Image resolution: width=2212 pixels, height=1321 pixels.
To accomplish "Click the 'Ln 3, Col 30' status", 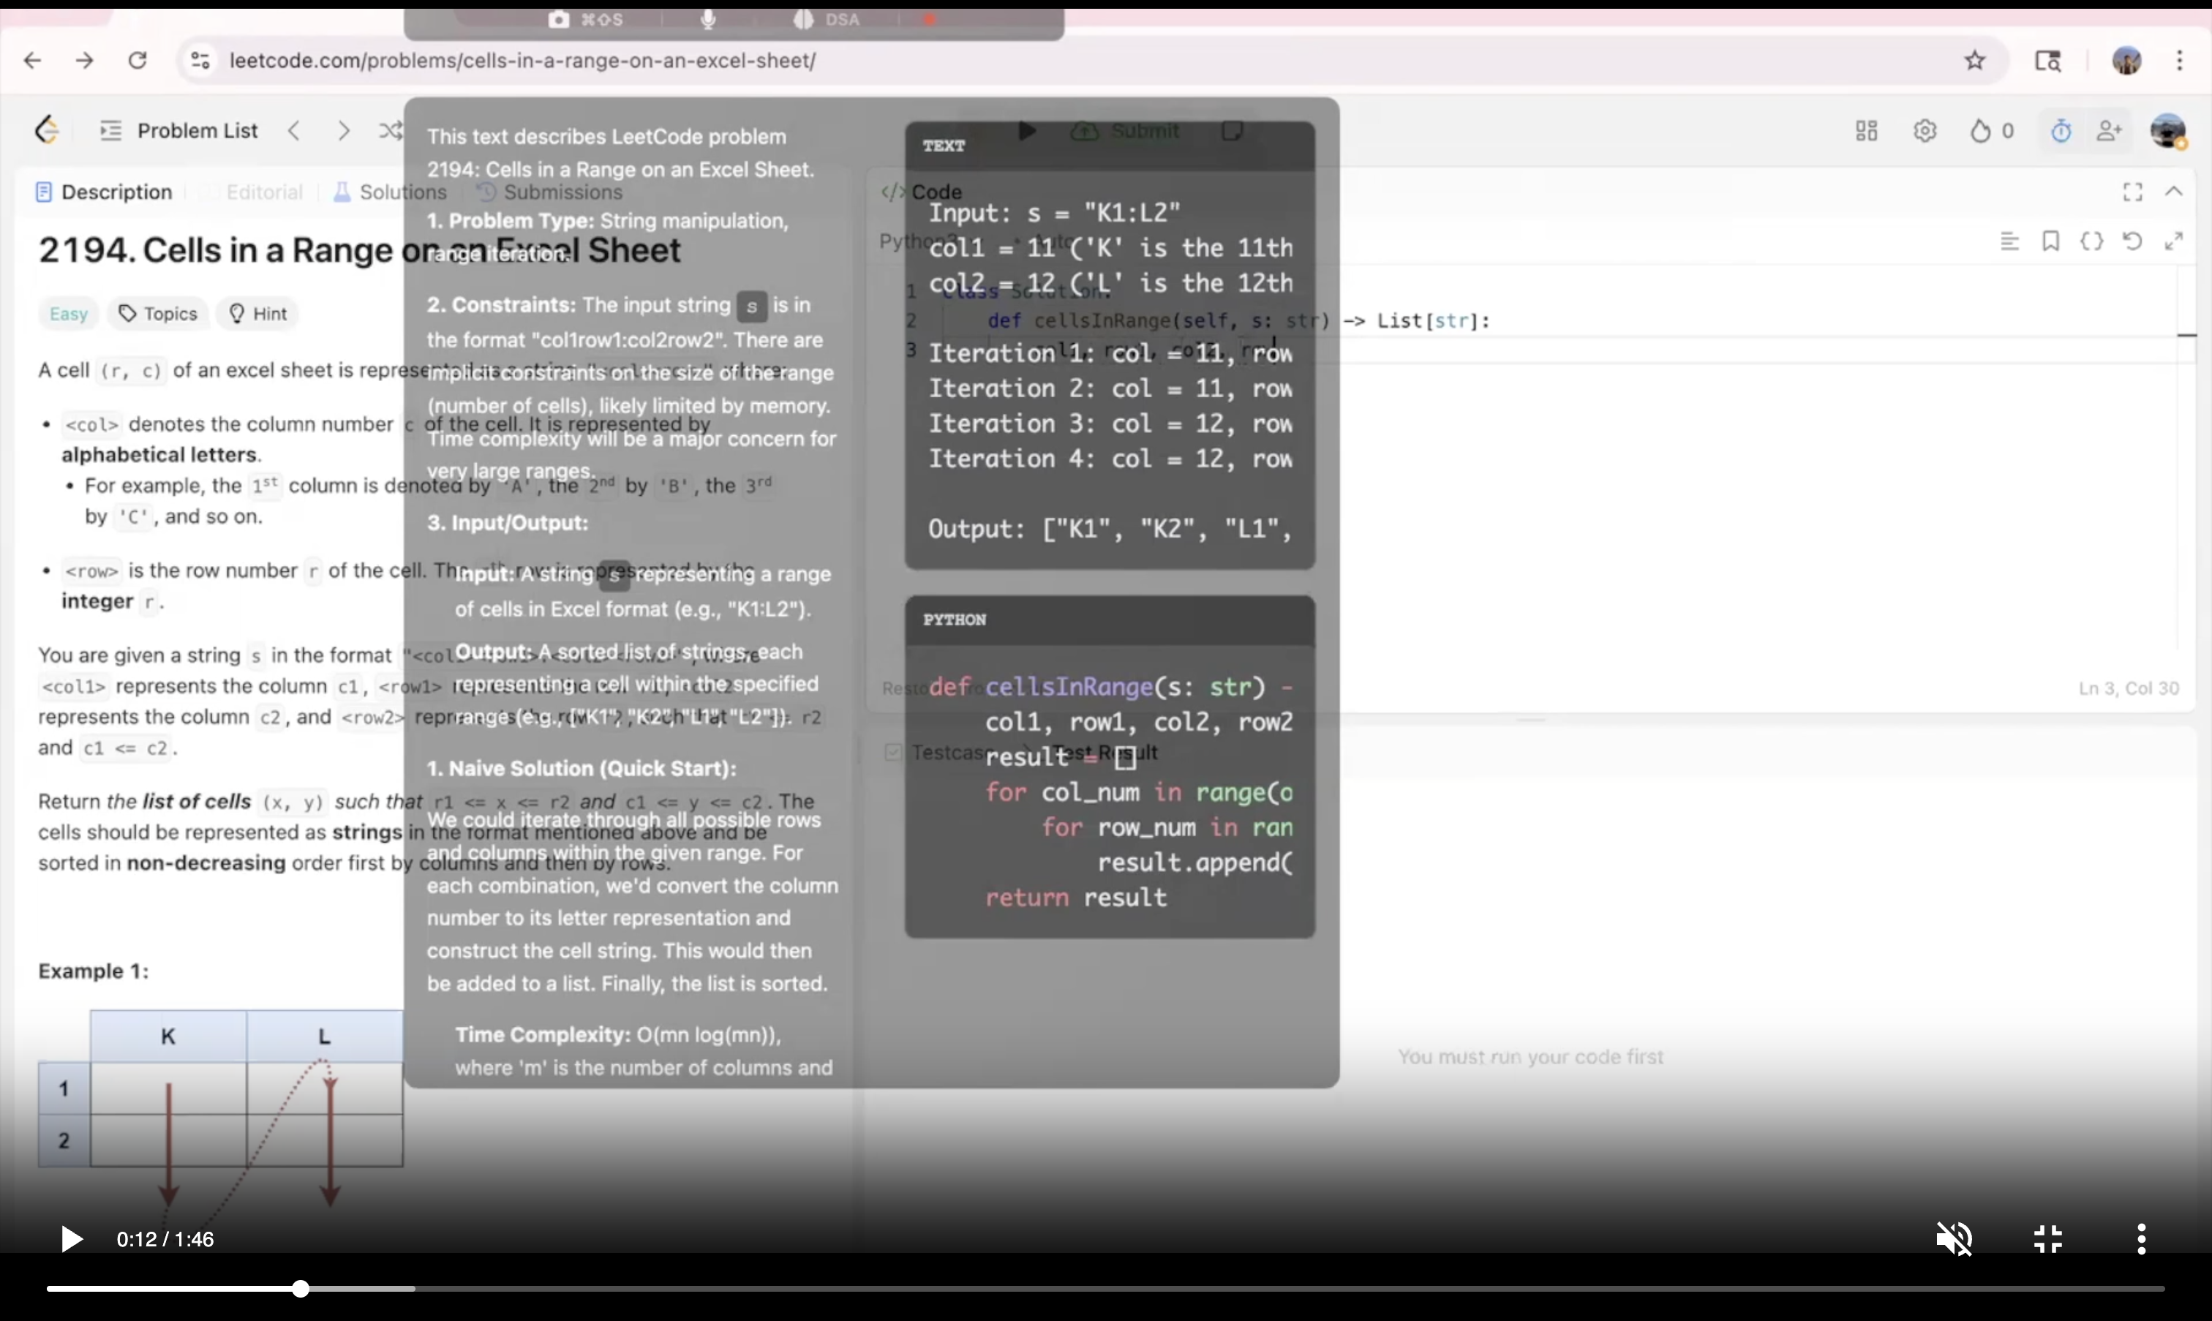I will (2129, 688).
